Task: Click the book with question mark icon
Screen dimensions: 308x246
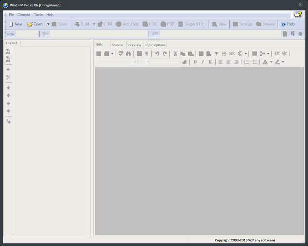Action: (x=298, y=14)
